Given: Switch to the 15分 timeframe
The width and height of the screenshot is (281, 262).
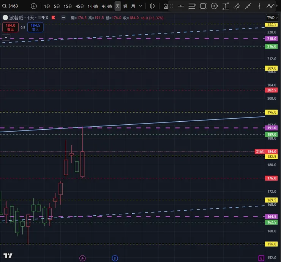Looking at the screenshot, I should 68,6.
